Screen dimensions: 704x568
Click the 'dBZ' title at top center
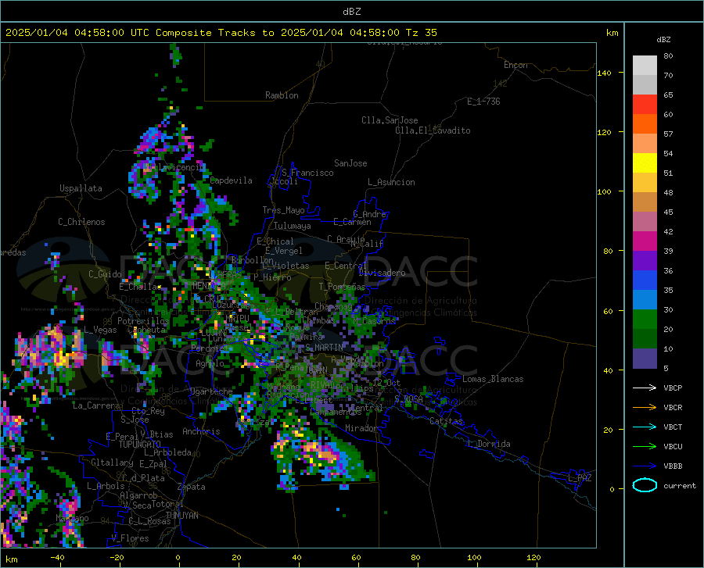coord(351,12)
